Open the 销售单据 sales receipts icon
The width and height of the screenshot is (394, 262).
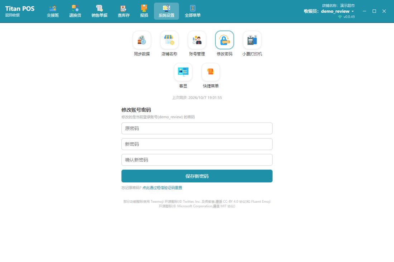100,11
